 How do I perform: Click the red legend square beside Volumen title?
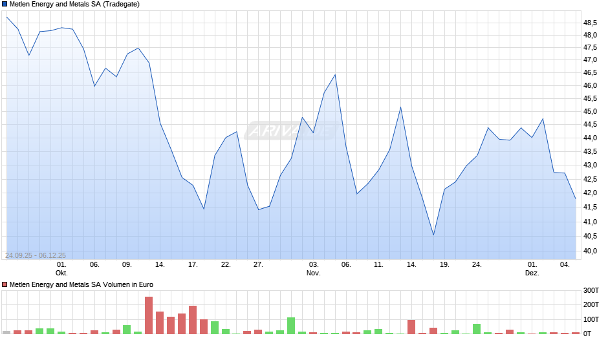point(5,284)
